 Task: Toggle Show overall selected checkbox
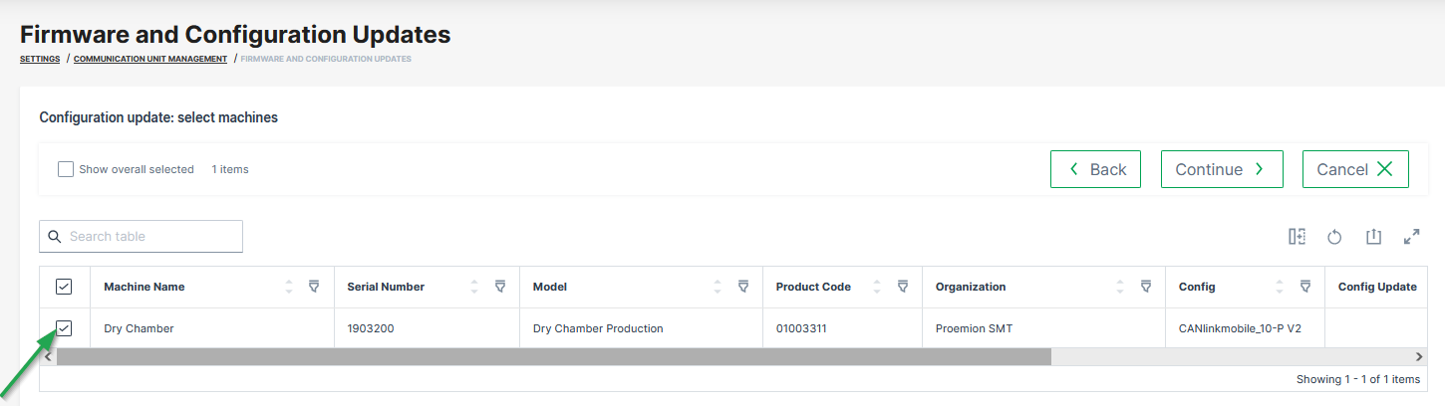(x=66, y=169)
